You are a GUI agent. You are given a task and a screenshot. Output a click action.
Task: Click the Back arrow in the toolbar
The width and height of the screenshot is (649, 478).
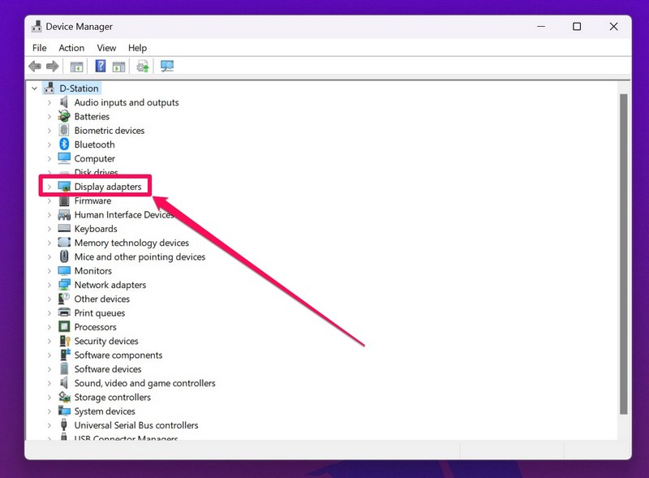pyautogui.click(x=35, y=67)
